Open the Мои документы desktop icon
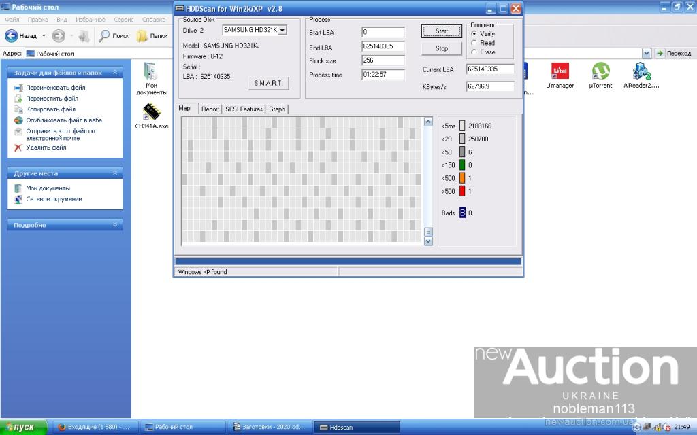The image size is (697, 435). 151,72
